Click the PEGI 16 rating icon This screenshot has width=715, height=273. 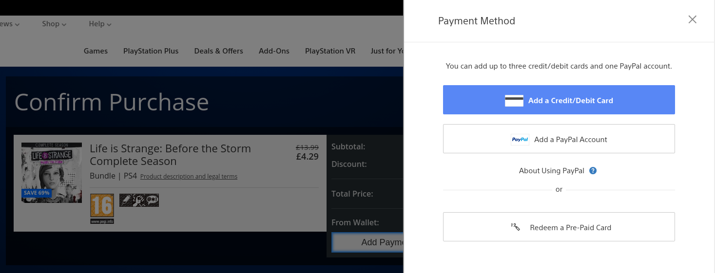(102, 209)
